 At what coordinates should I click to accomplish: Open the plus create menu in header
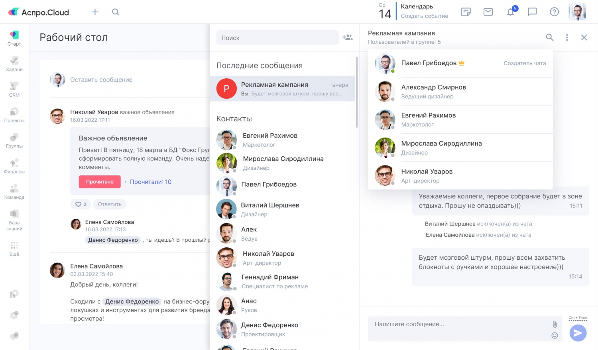click(x=95, y=12)
